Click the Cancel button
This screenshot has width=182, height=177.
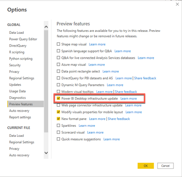(x=166, y=166)
